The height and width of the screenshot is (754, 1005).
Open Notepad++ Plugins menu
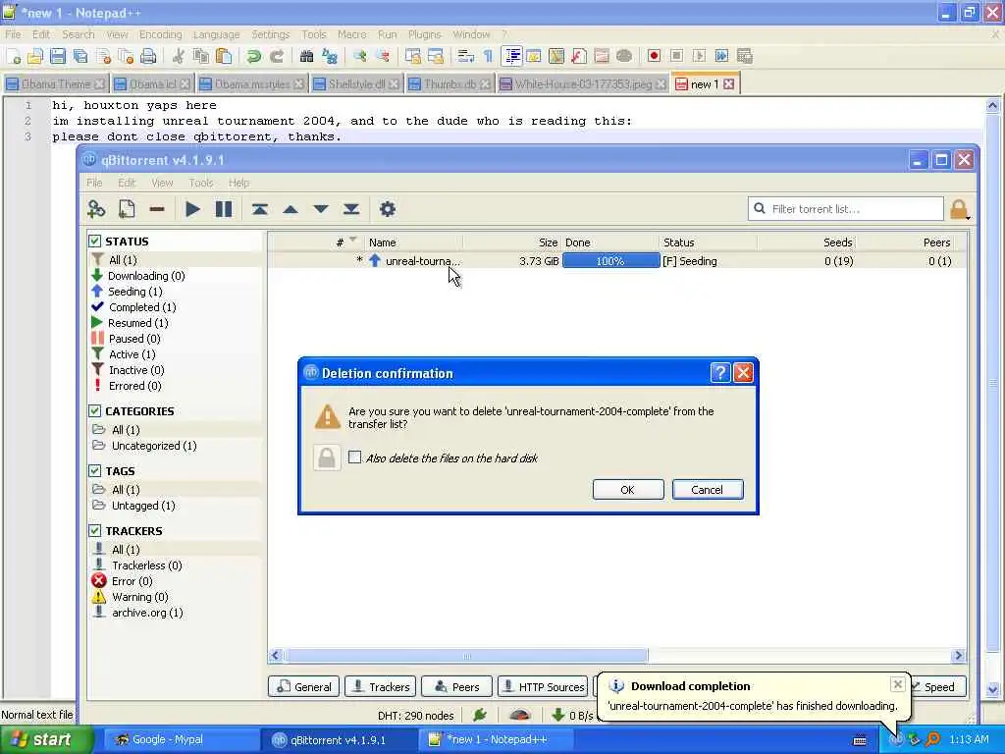[x=424, y=34]
